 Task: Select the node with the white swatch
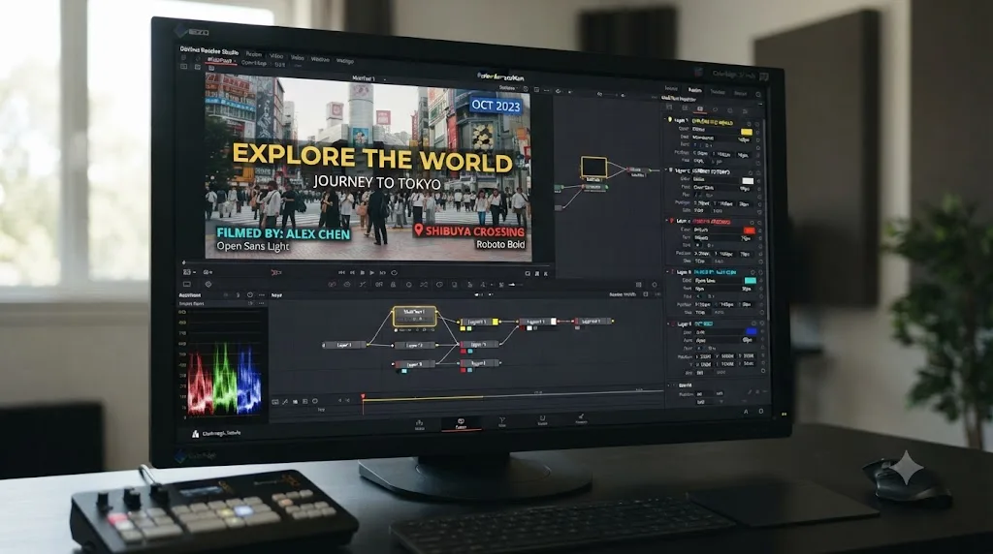tap(537, 322)
